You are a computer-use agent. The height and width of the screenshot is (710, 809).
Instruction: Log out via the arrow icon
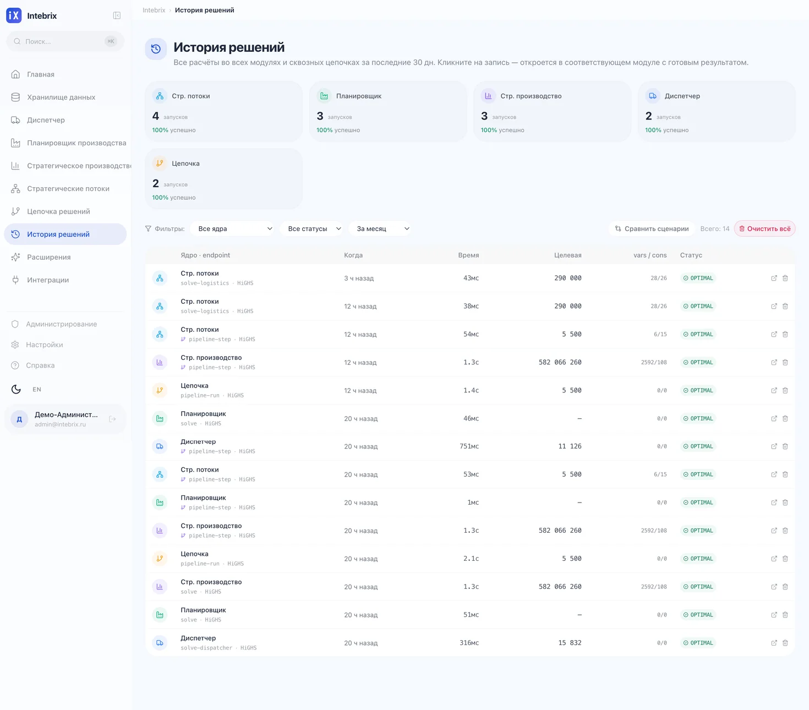pyautogui.click(x=113, y=419)
